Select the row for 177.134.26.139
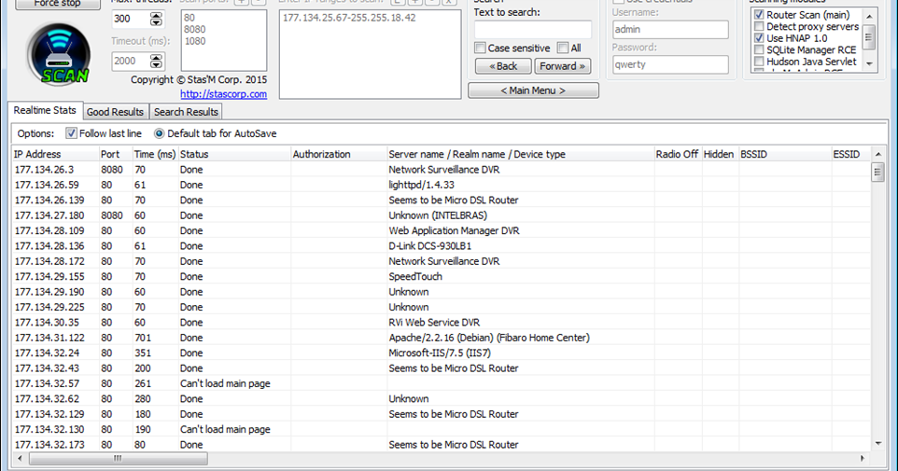This screenshot has height=471, width=898. click(441, 201)
